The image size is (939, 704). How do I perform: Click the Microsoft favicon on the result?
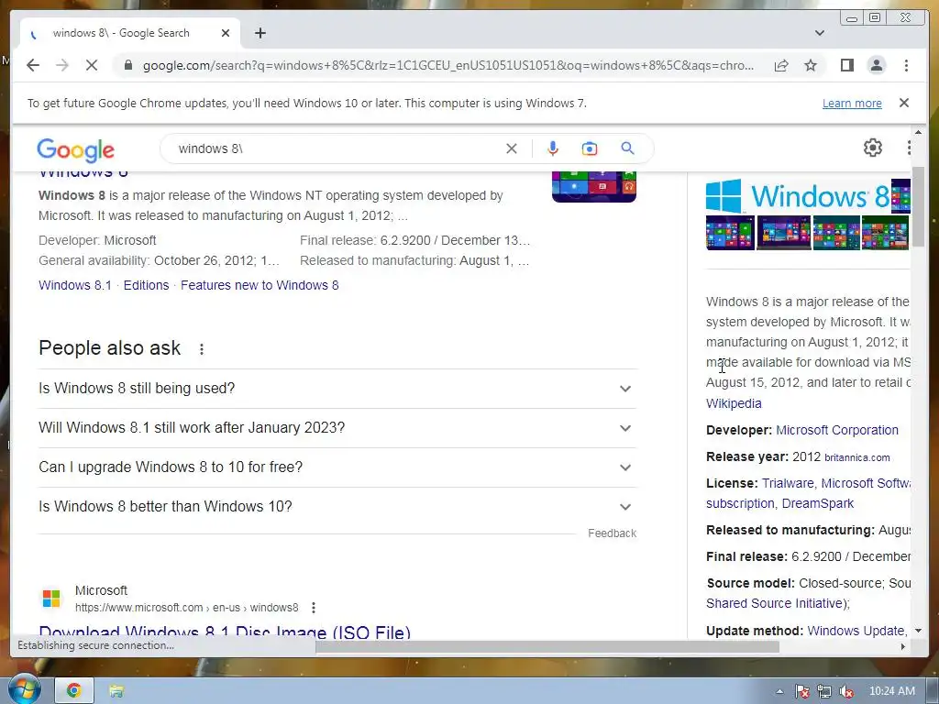[51, 598]
